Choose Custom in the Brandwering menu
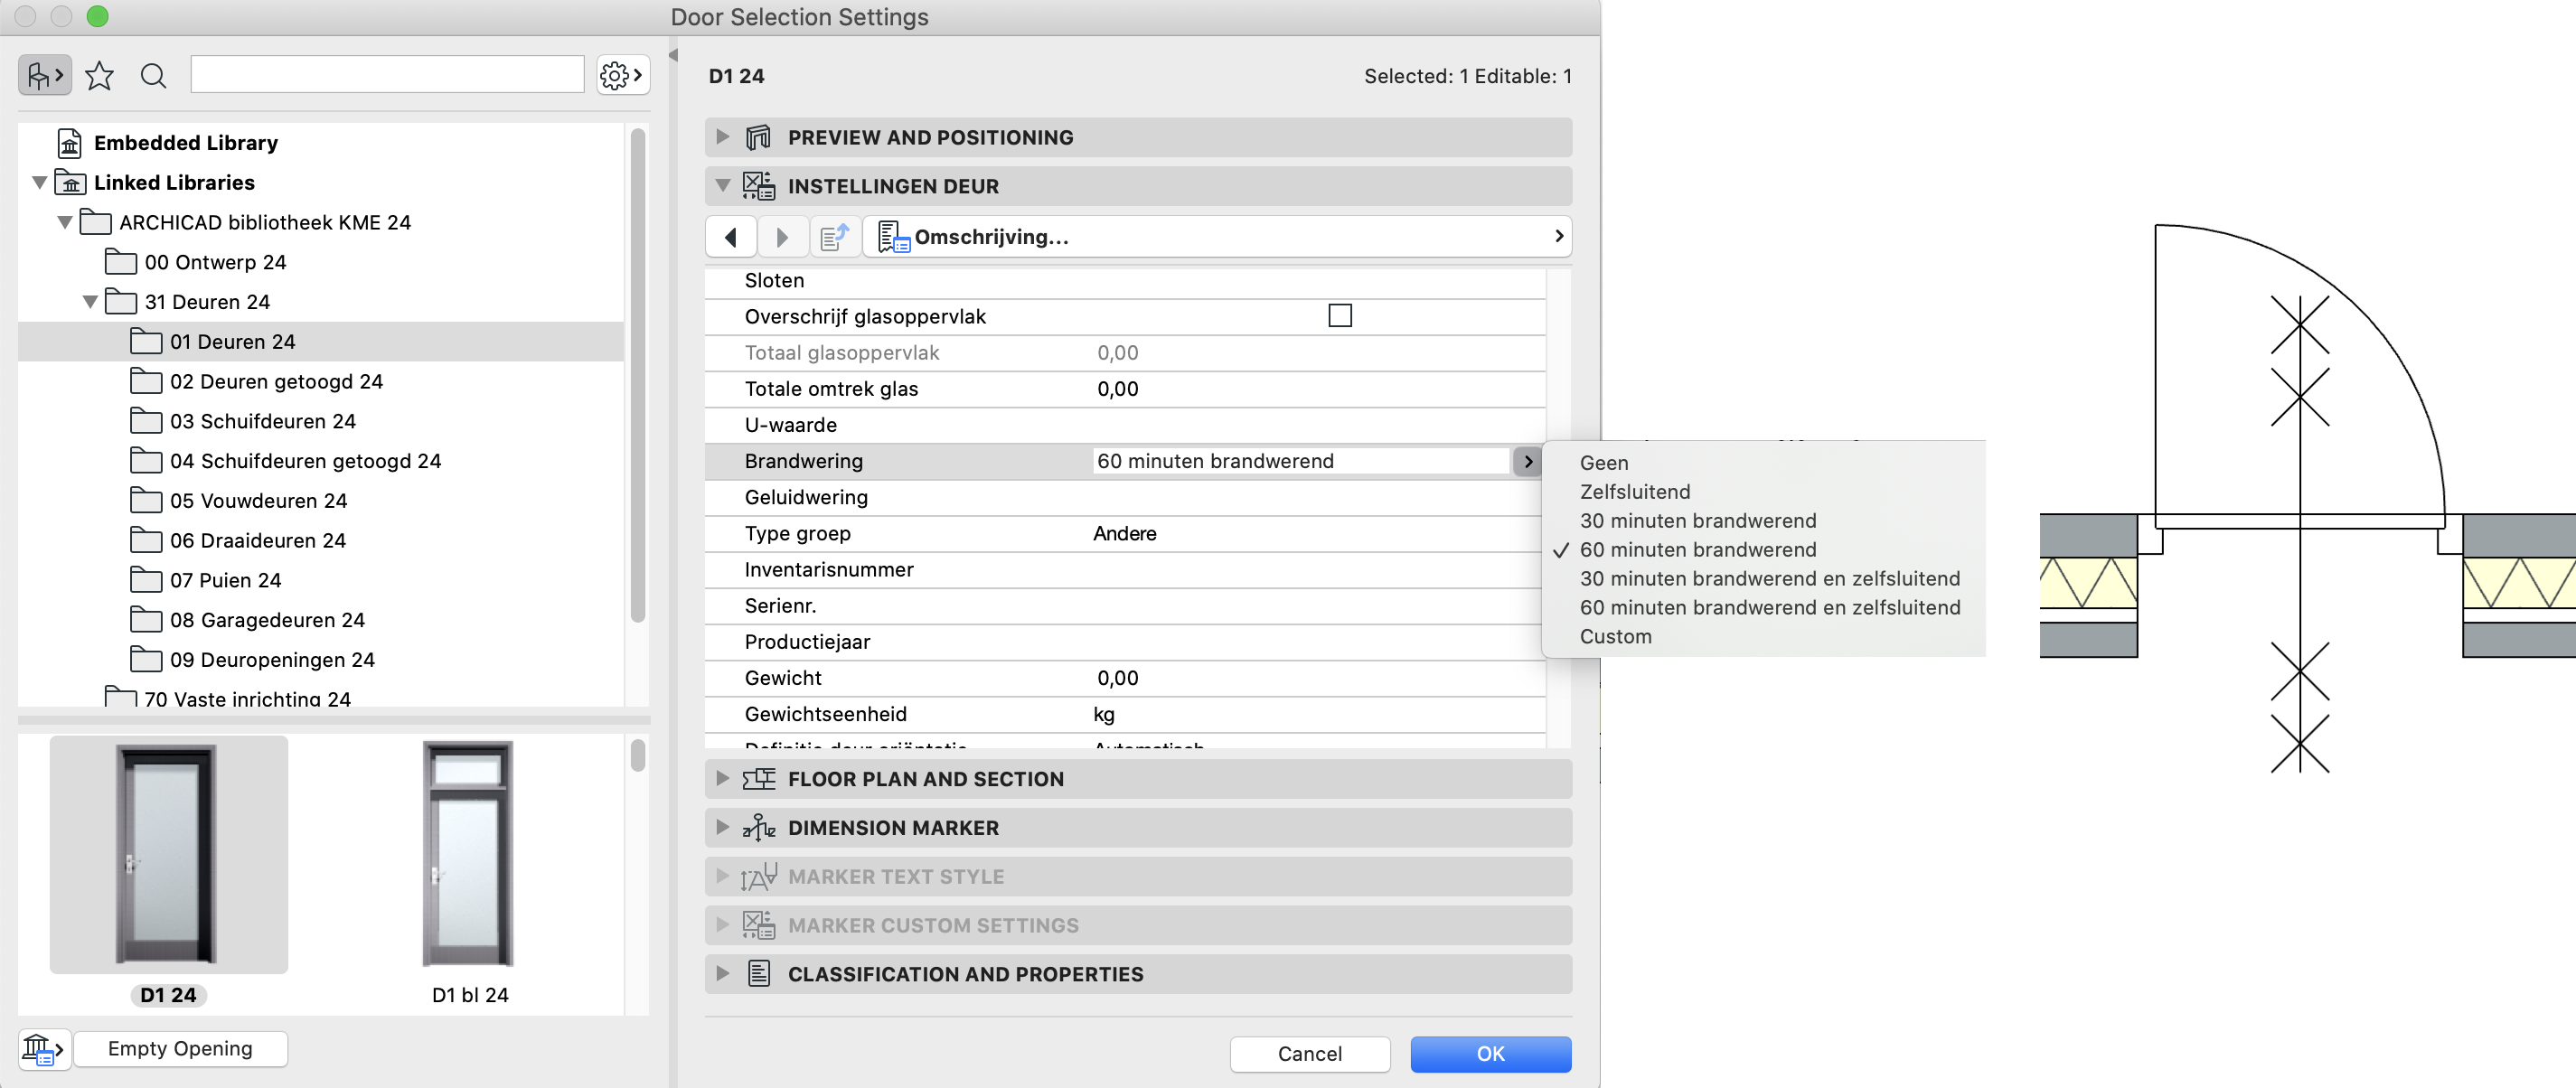This screenshot has height=1088, width=2576. coord(1615,637)
